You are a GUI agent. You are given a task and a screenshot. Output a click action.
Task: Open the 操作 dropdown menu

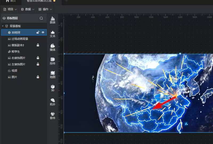pyautogui.click(x=45, y=9)
